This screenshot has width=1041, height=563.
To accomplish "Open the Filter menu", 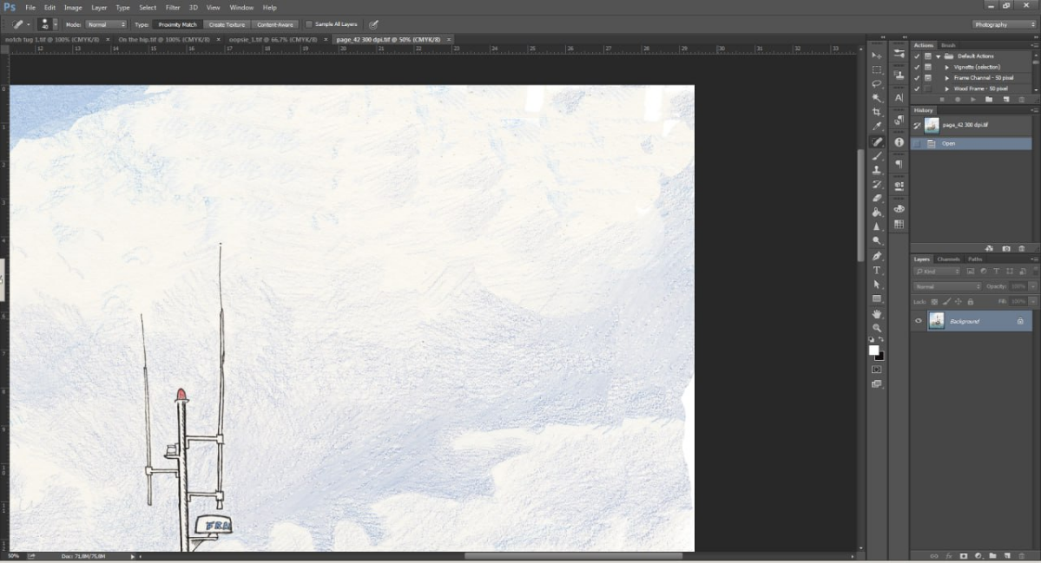I will pyautogui.click(x=173, y=7).
